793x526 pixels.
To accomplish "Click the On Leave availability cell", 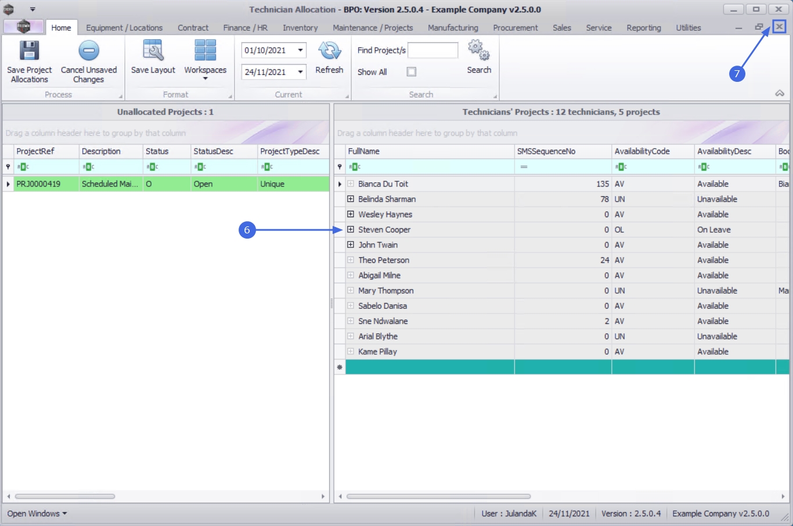I will 735,230.
